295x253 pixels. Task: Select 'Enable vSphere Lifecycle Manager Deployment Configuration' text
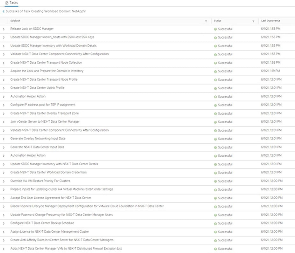click(x=87, y=206)
